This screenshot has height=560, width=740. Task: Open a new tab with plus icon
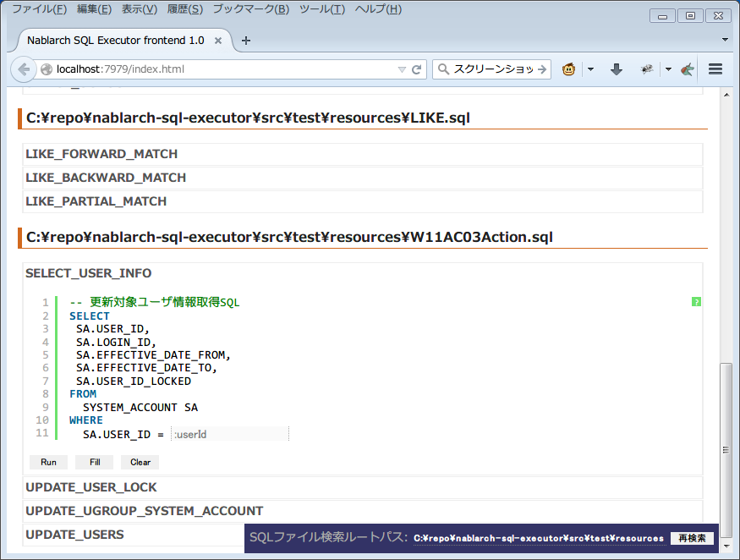click(246, 41)
